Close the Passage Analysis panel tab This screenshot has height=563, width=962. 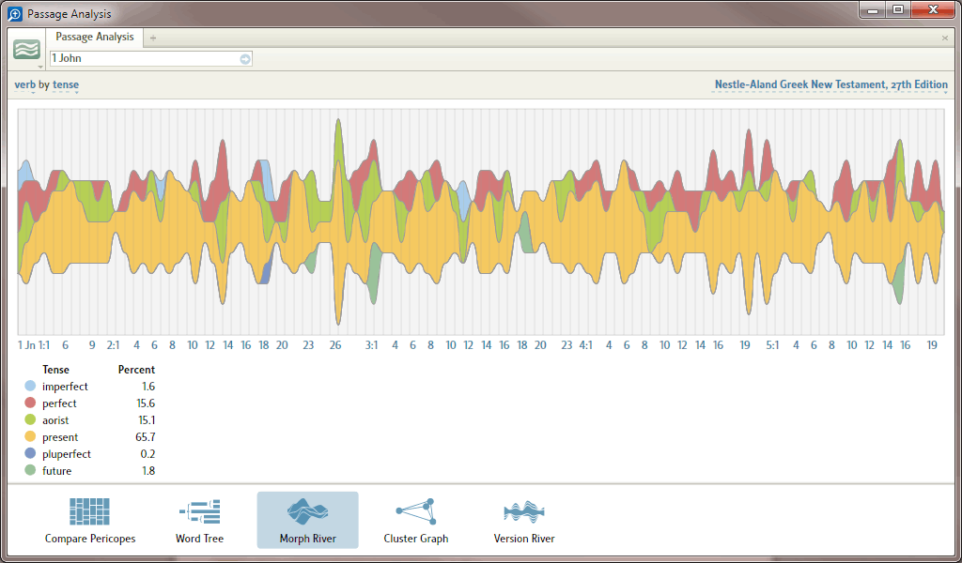pos(945,38)
